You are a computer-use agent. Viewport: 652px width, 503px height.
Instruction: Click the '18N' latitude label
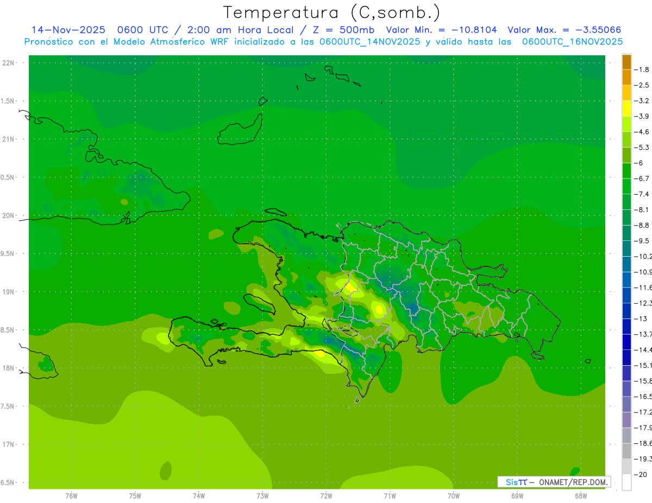8,368
